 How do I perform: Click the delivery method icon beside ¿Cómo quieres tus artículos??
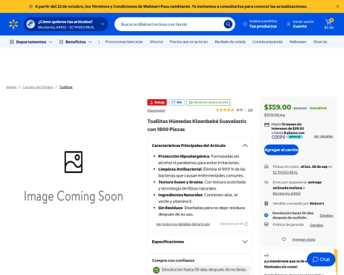click(x=30, y=24)
